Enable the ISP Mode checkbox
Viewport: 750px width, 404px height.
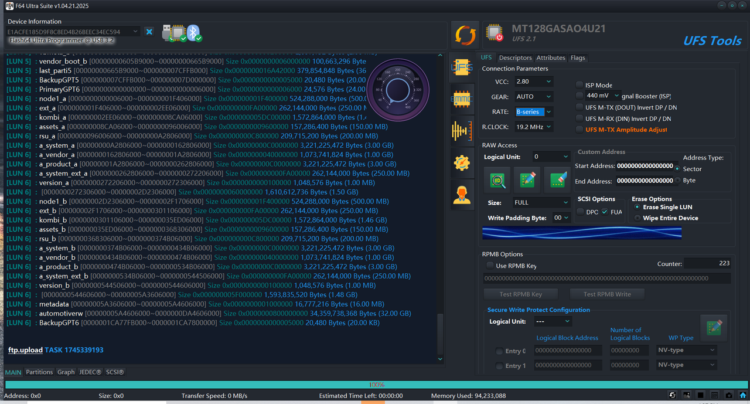579,85
